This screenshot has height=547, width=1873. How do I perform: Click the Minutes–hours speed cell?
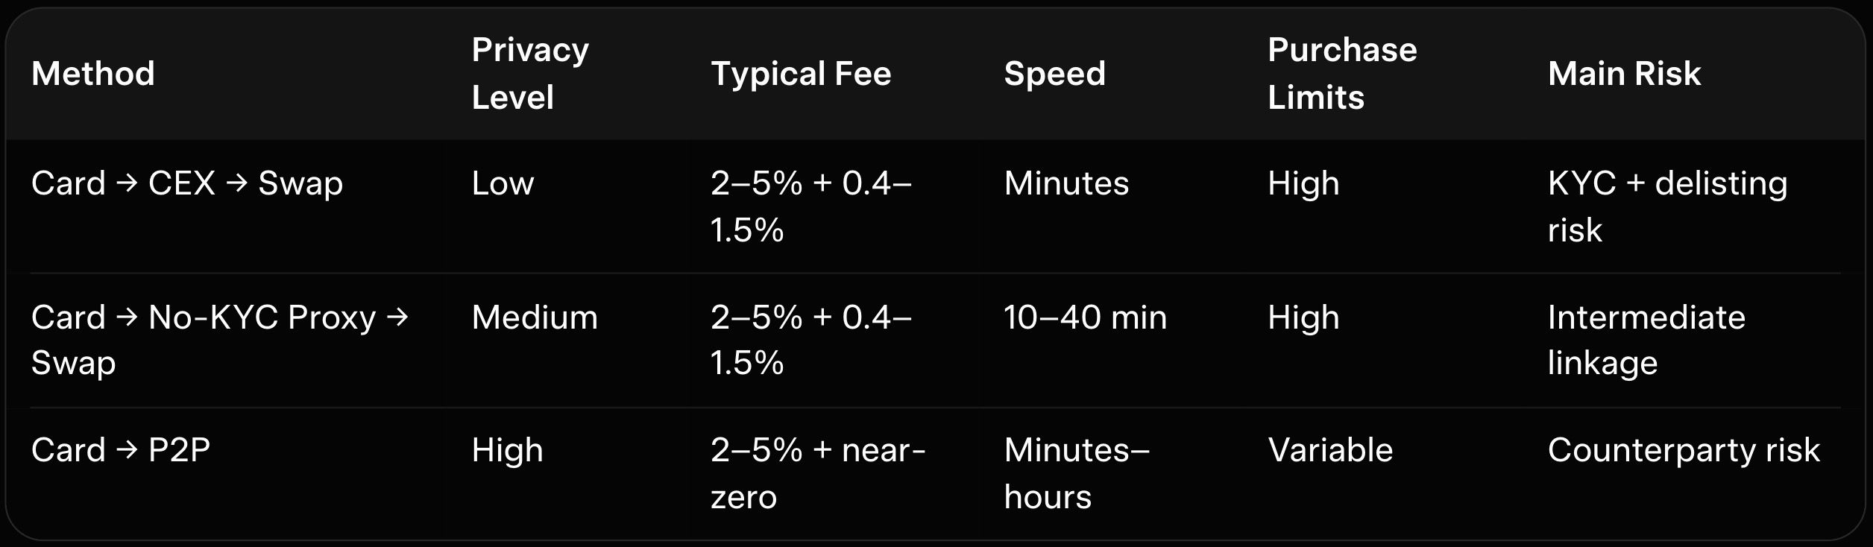coord(1076,473)
